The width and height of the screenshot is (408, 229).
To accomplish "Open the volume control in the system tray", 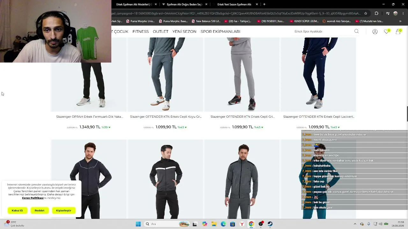I will pyautogui.click(x=381, y=224).
